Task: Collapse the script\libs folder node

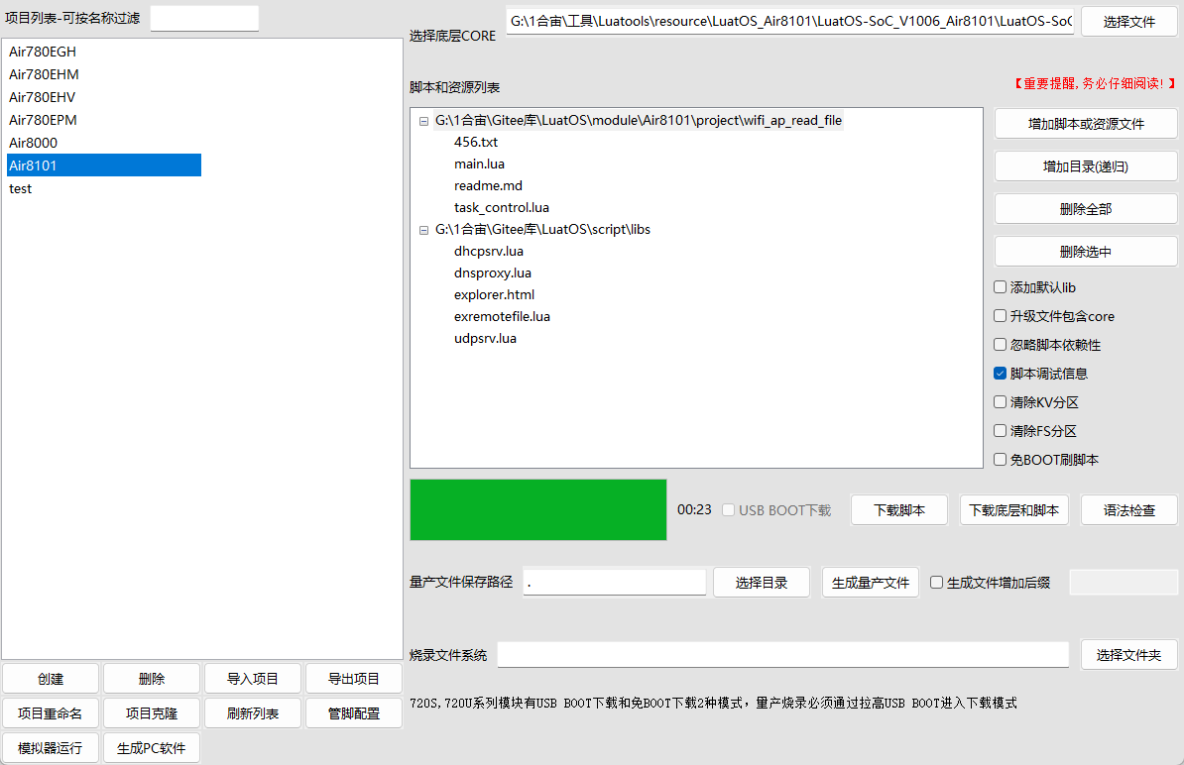Action: [x=423, y=230]
